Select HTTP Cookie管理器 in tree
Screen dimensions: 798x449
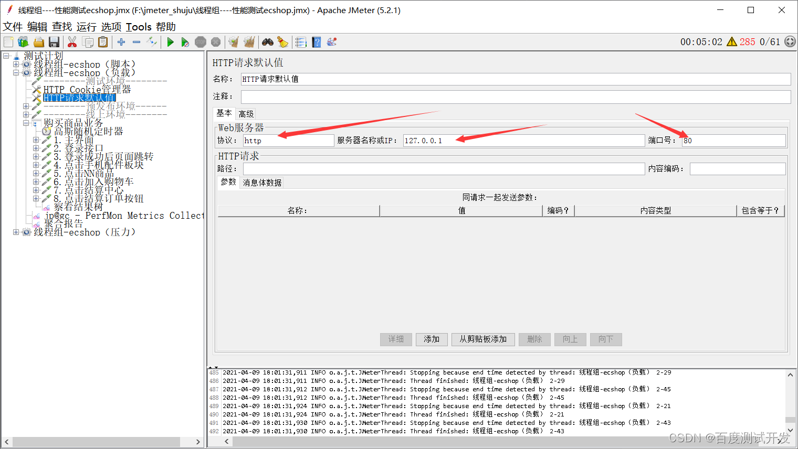pyautogui.click(x=87, y=89)
